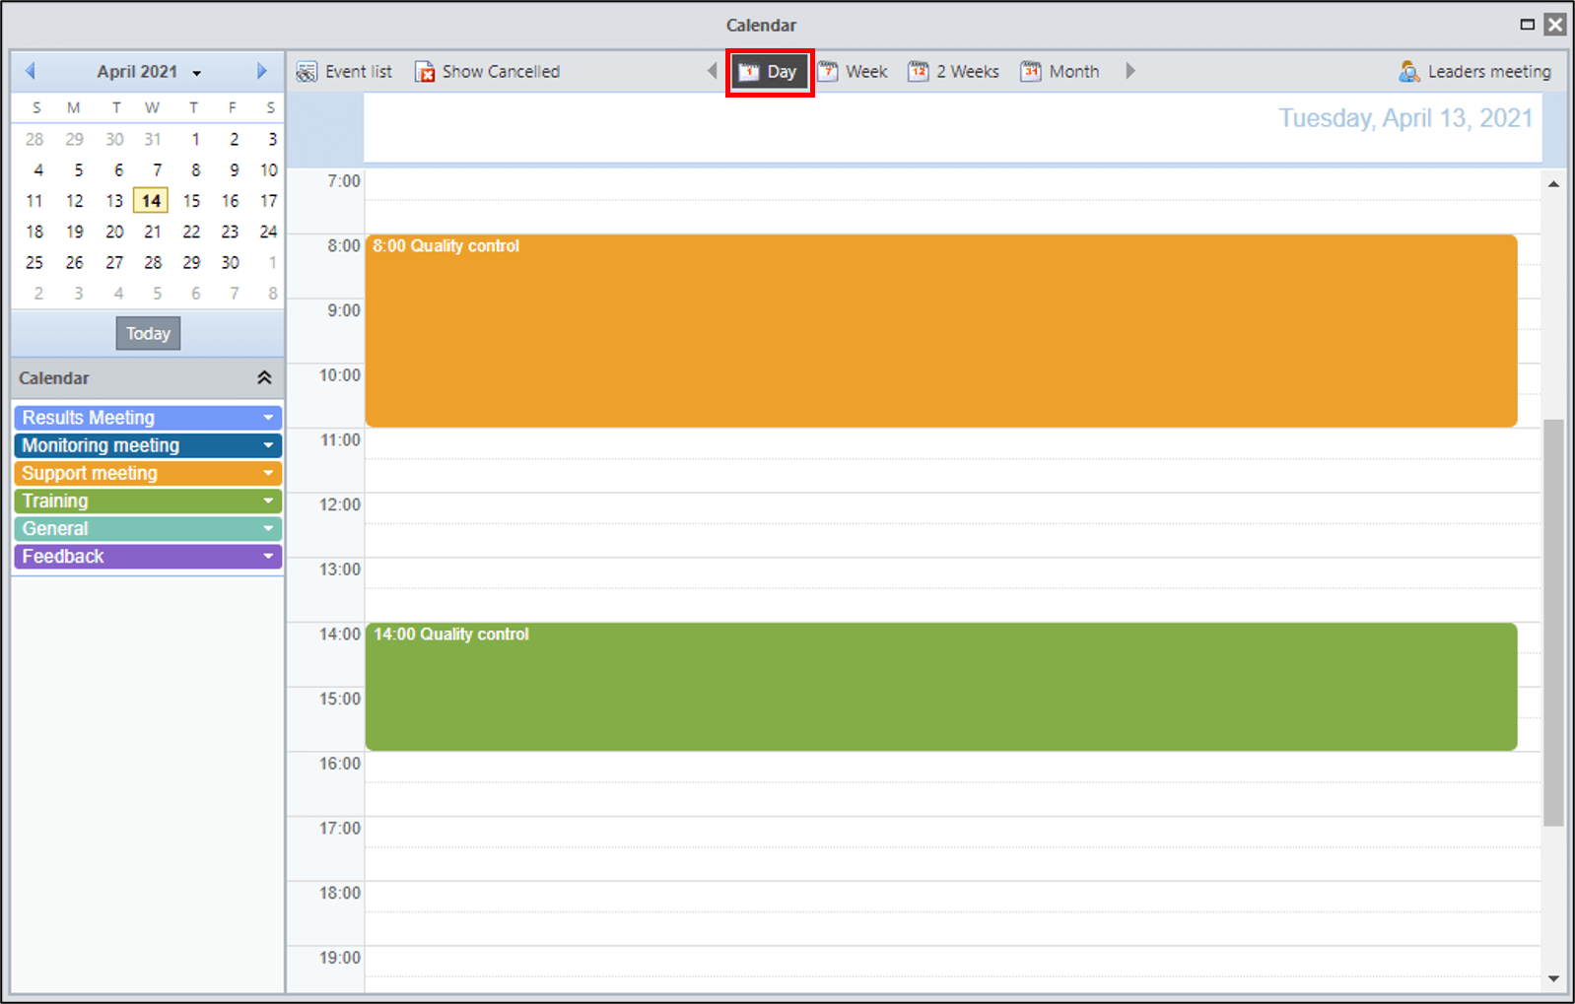Toggle the Support meeting calendar category
Screen dimensions: 1575x1004
(148, 473)
